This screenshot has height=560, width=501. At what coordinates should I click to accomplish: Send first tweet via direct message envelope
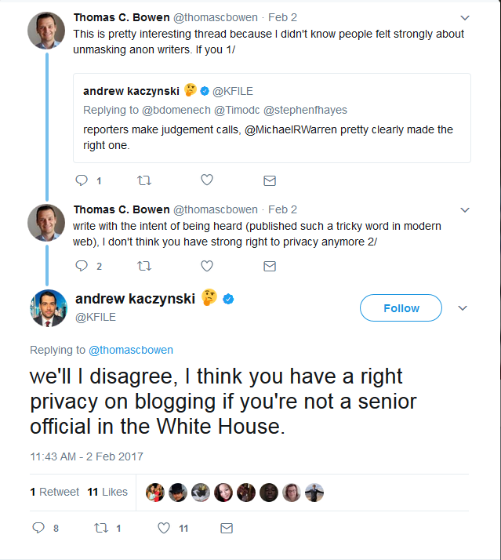tap(270, 180)
